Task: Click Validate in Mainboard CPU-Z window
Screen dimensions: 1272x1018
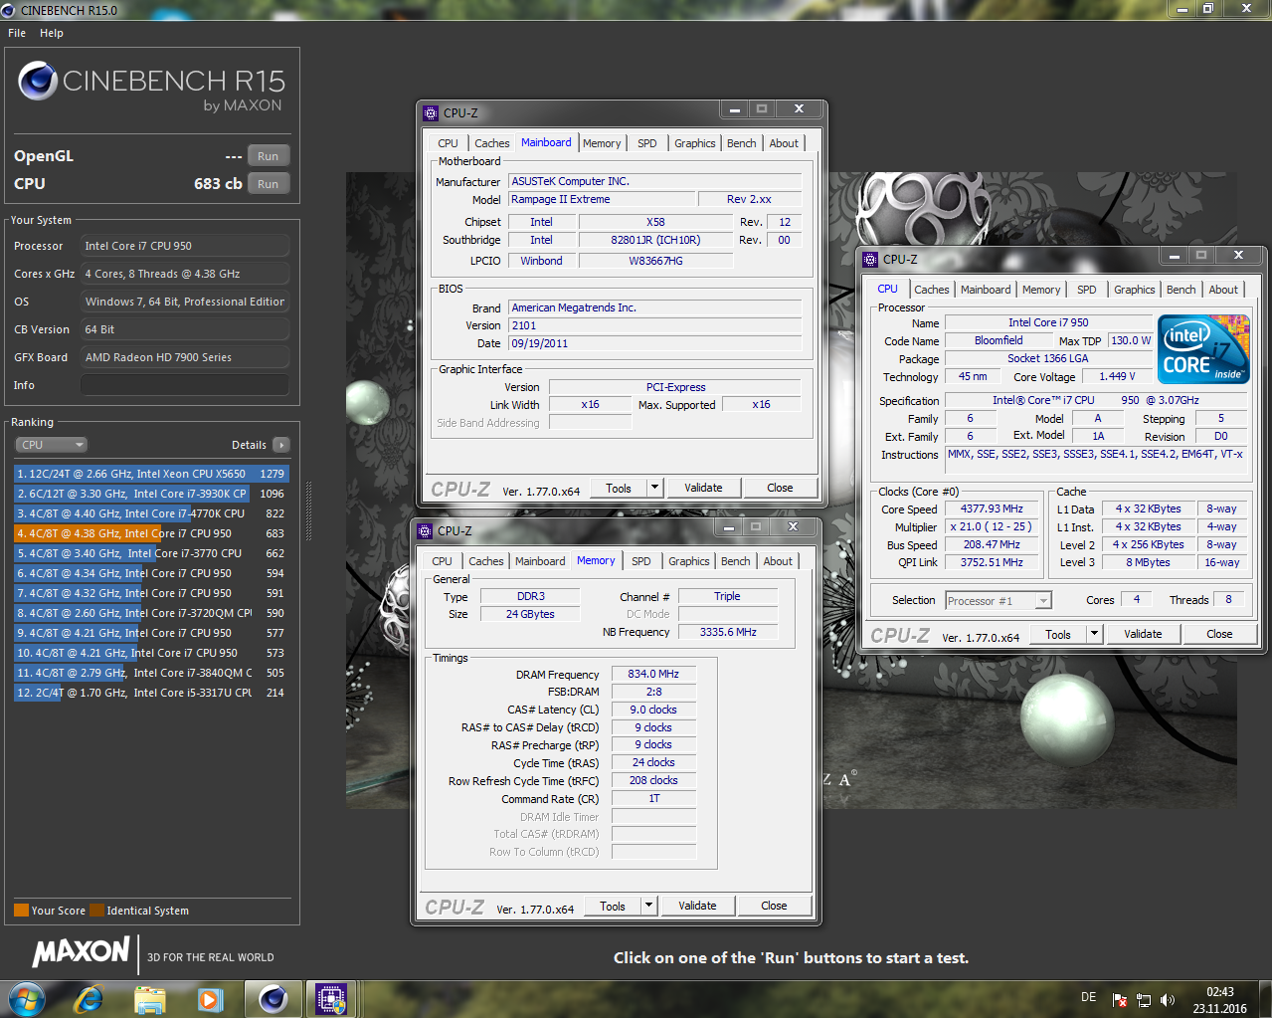Action: click(703, 488)
